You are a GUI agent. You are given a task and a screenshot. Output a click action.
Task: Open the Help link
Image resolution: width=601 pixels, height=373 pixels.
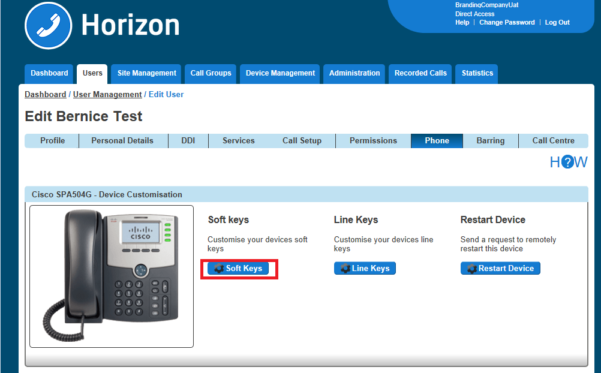pyautogui.click(x=462, y=22)
